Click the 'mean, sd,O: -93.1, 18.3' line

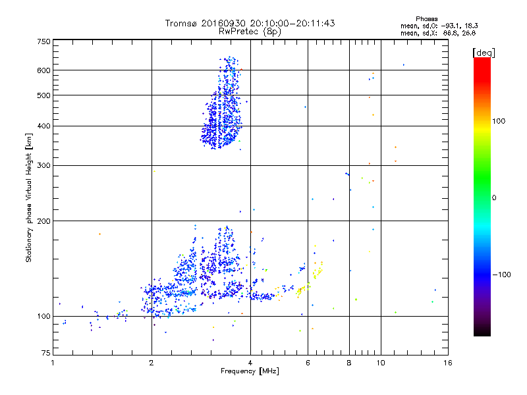(439, 26)
